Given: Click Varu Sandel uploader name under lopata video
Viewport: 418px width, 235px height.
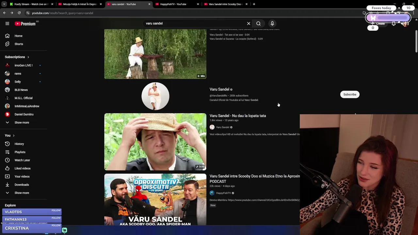Looking at the screenshot, I should (x=222, y=127).
